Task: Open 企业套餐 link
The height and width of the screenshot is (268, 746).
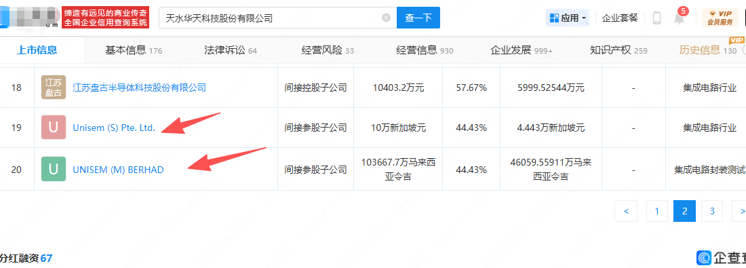Action: (x=619, y=18)
